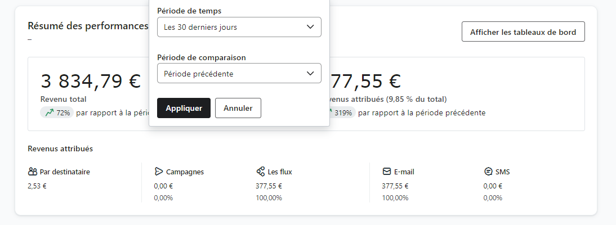Cancel the period selection with Annuler
Screen dimensions: 616x225
(x=238, y=108)
